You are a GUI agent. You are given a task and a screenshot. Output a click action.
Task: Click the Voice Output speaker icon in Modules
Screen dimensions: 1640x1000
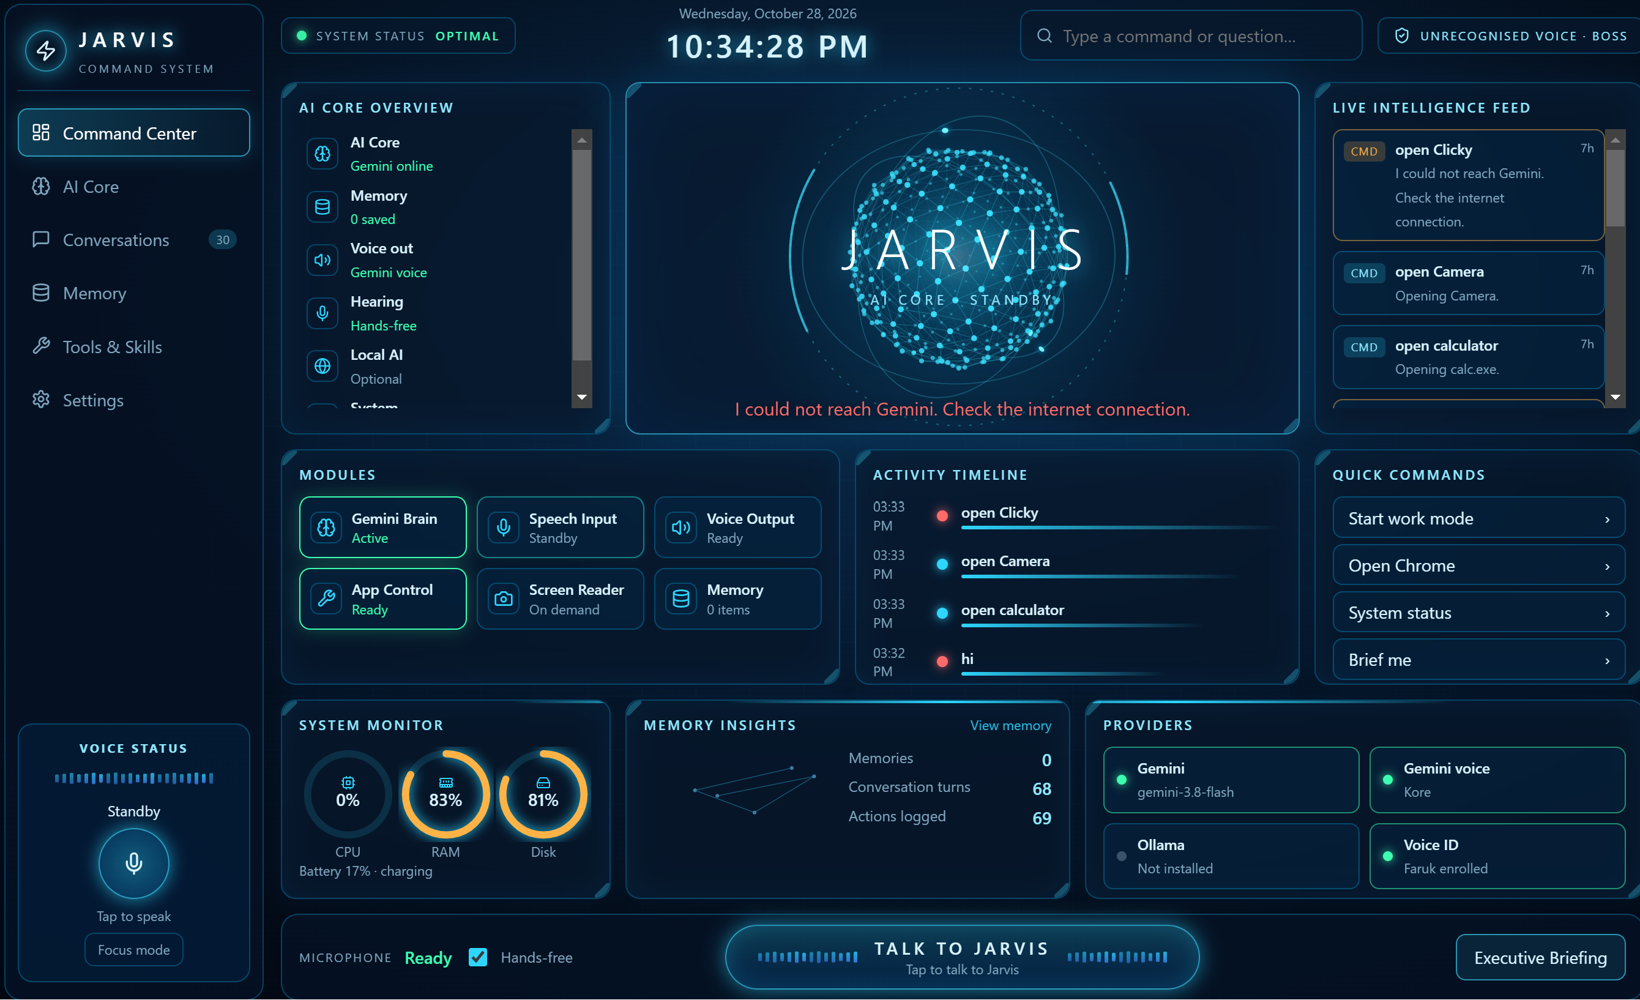pos(681,528)
